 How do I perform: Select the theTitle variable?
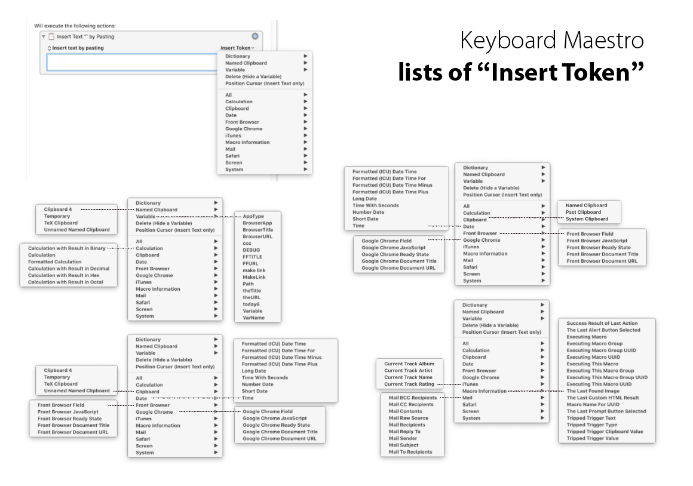click(252, 291)
